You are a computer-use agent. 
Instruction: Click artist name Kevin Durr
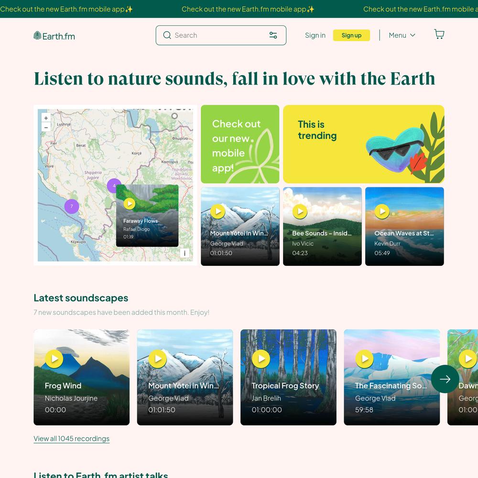387,244
